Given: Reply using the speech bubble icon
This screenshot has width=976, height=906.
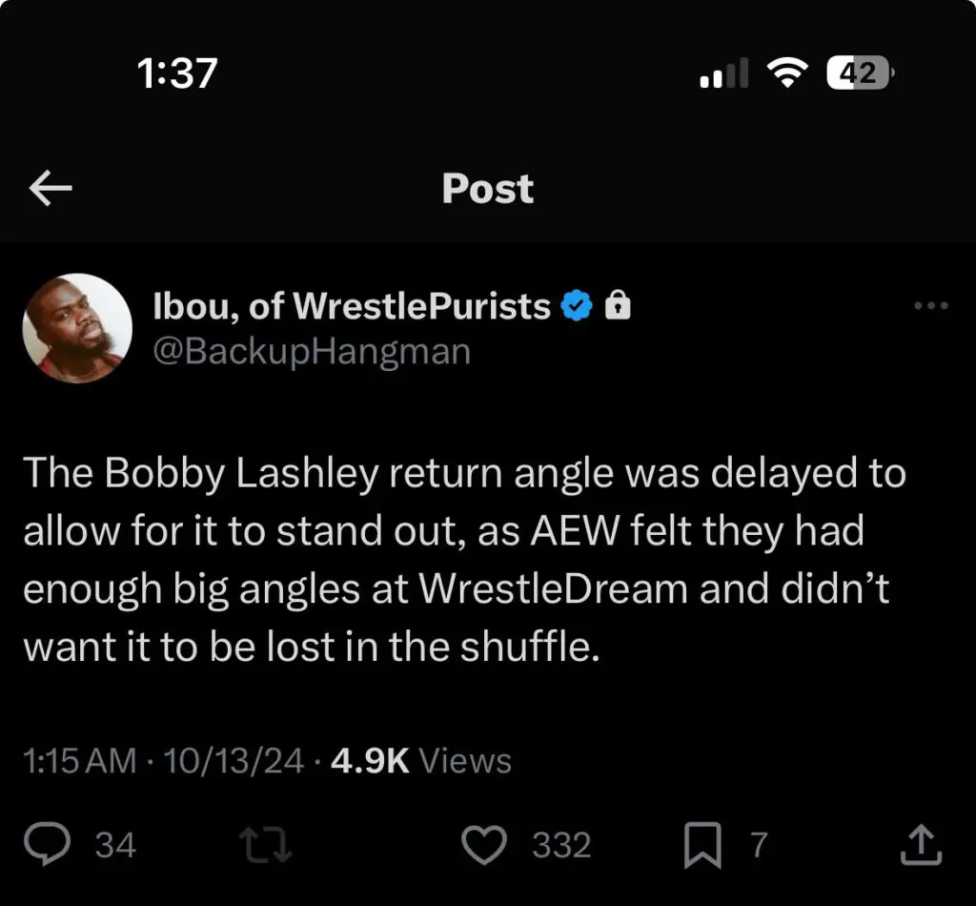Looking at the screenshot, I should [x=46, y=845].
